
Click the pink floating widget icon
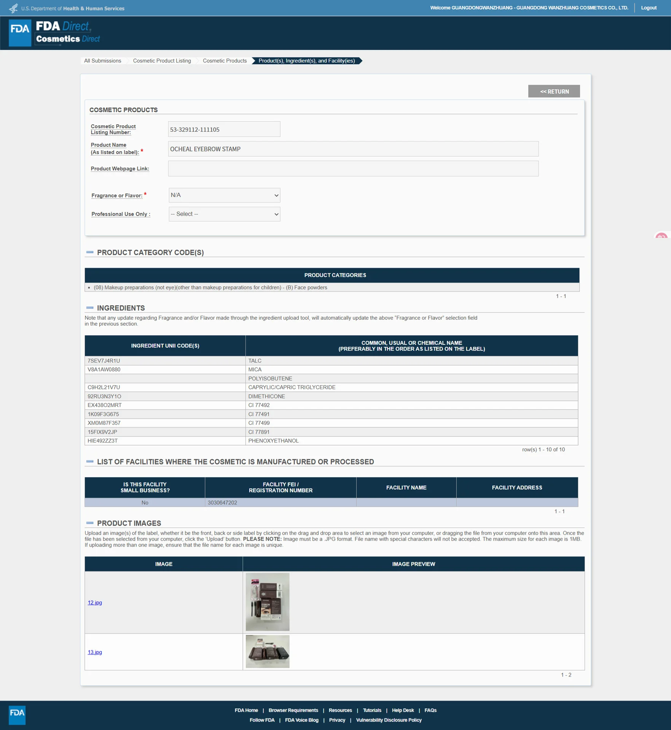662,236
